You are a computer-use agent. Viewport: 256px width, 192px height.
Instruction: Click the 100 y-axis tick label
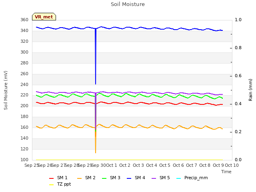click(x=24, y=160)
